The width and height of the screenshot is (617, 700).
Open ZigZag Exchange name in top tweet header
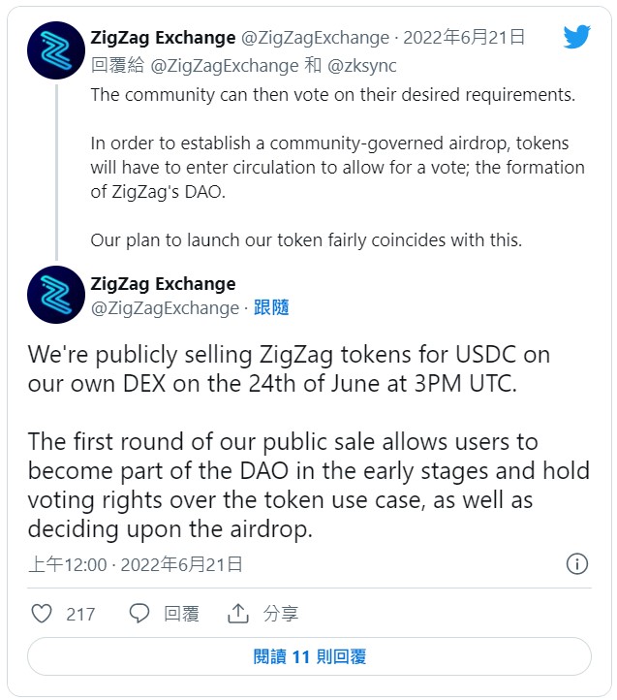tap(163, 38)
